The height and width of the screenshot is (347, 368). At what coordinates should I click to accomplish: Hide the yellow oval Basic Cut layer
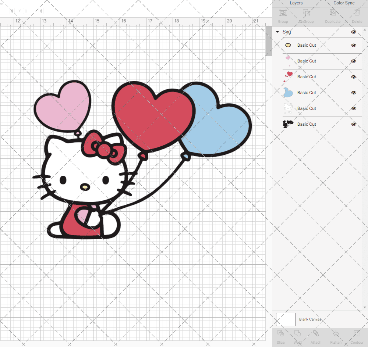point(353,45)
